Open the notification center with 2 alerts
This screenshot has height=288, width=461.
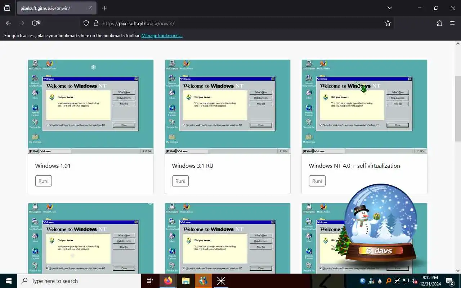point(449,281)
